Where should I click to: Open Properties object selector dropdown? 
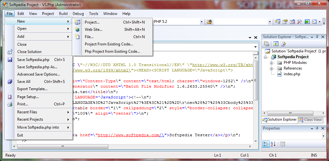click(323, 136)
